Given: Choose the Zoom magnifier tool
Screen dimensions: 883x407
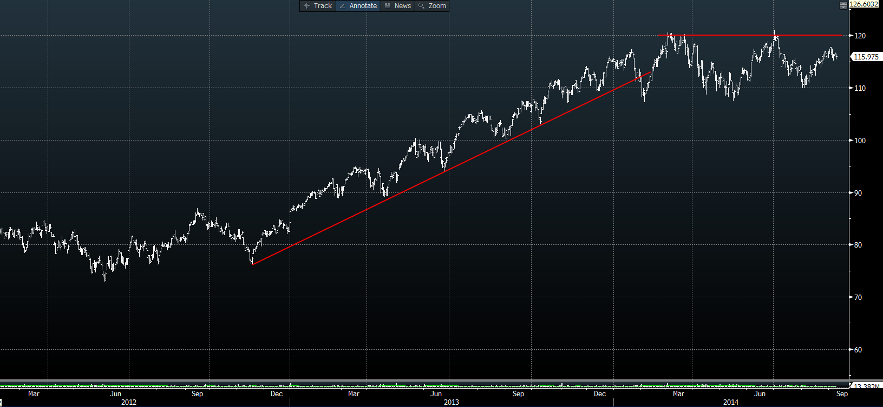Looking at the screenshot, I should [432, 6].
